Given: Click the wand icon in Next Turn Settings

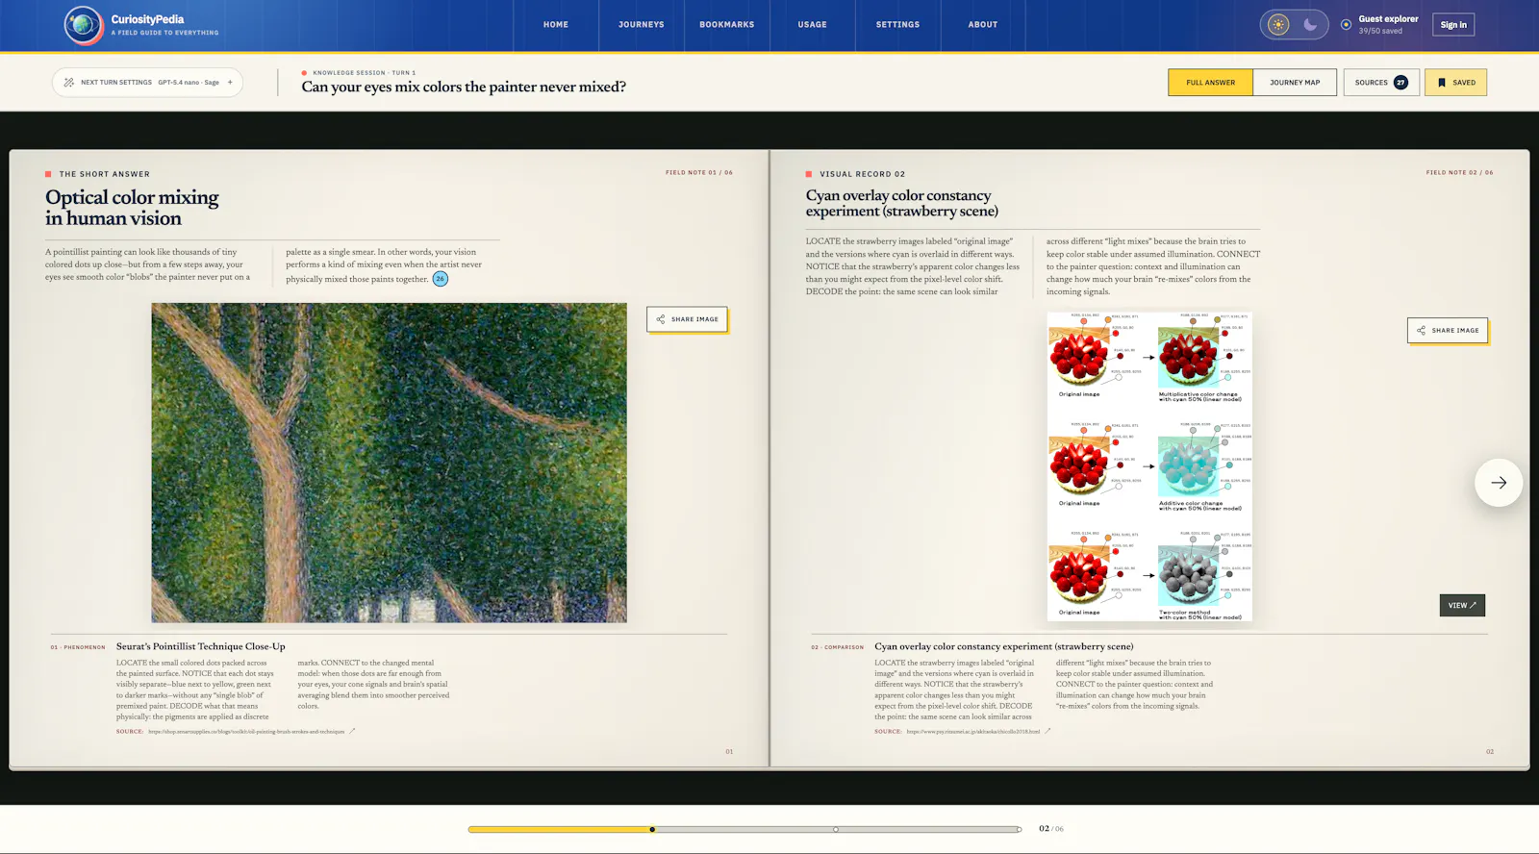Looking at the screenshot, I should click(69, 83).
